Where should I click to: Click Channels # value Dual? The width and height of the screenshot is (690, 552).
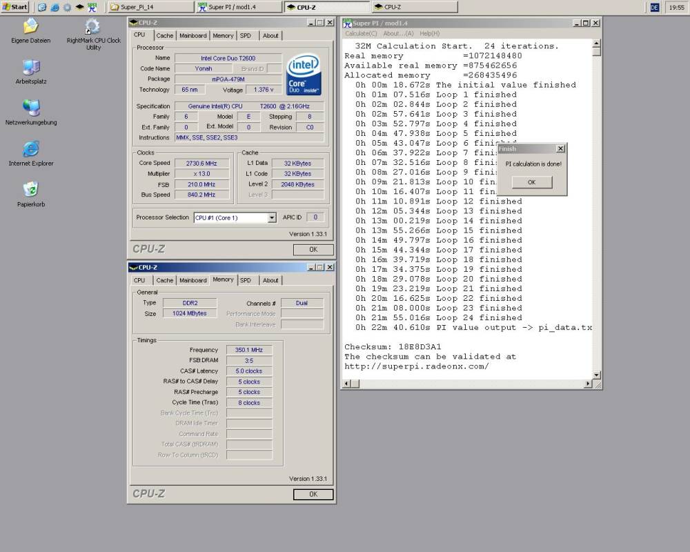click(x=302, y=303)
